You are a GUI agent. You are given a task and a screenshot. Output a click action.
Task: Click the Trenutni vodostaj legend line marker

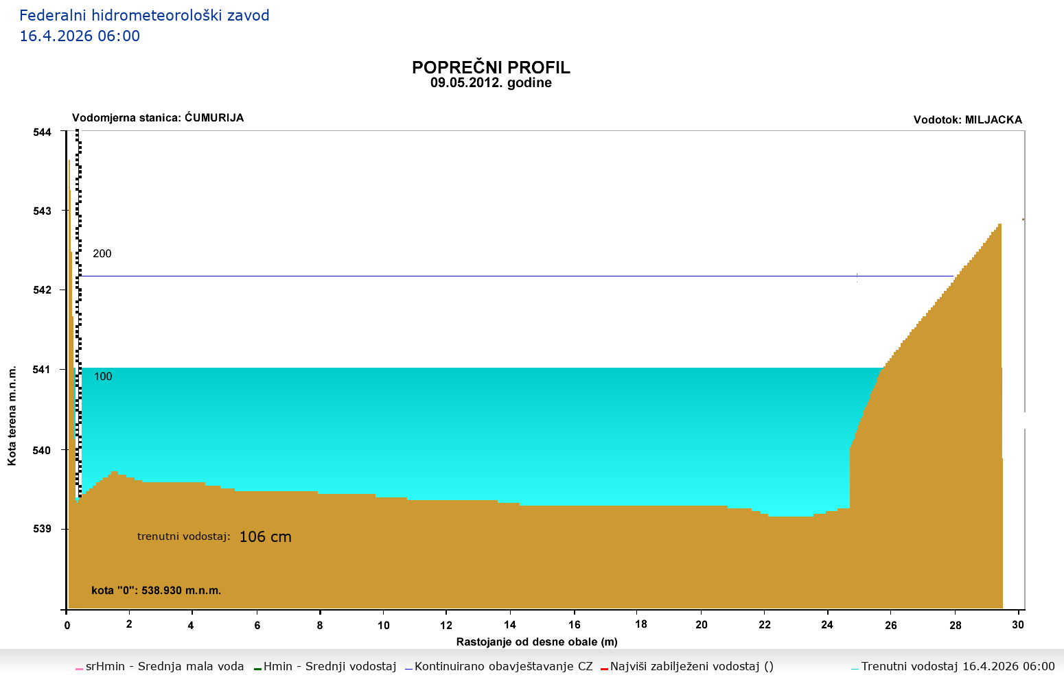coord(855,668)
